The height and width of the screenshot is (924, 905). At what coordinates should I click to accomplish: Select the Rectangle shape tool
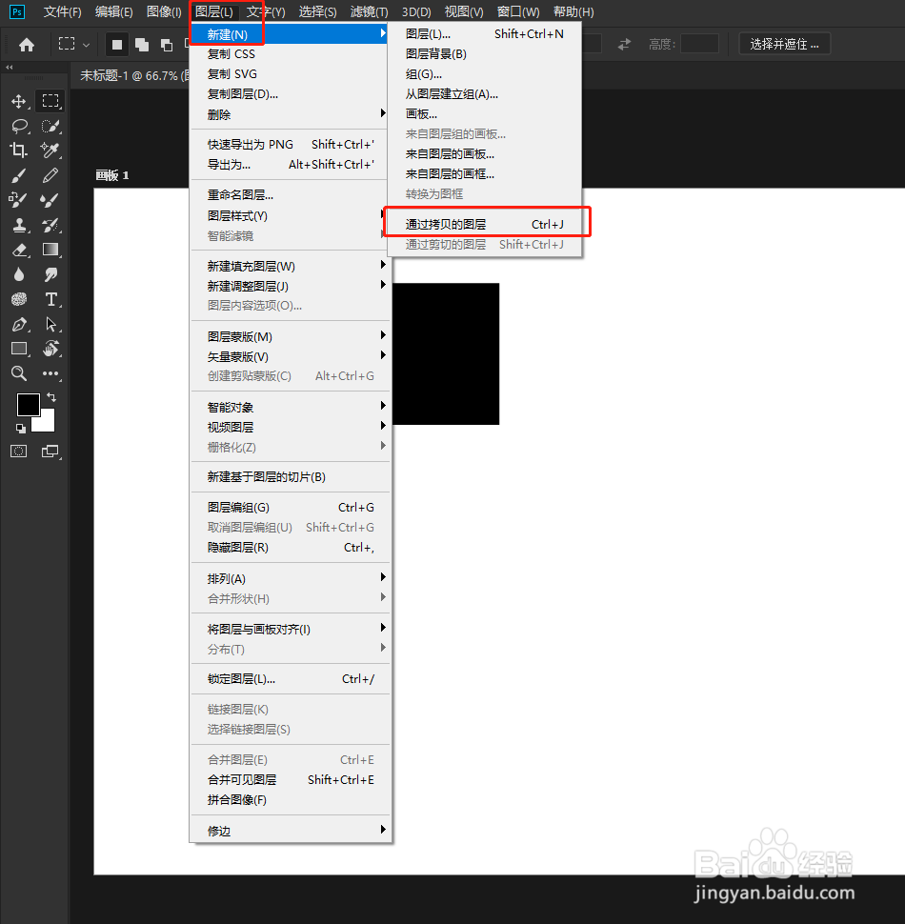(x=19, y=349)
